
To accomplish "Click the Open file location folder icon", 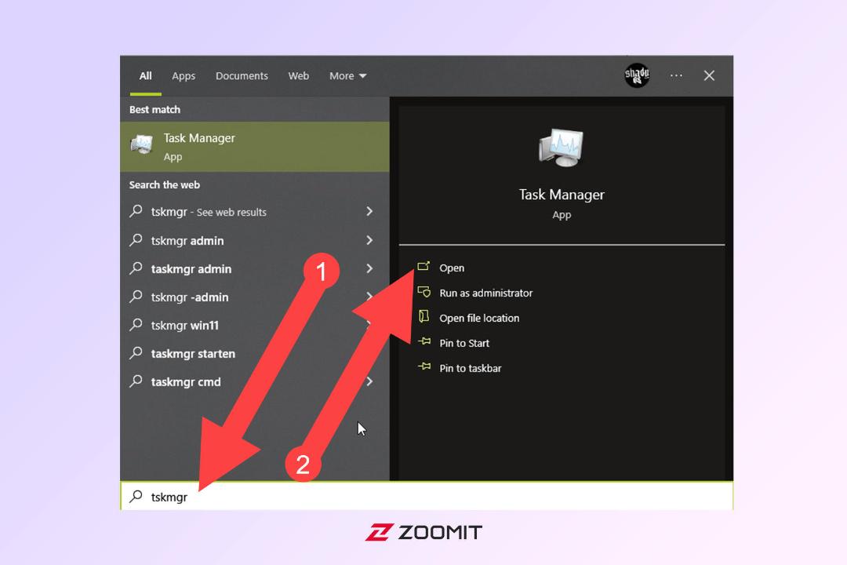I will pos(424,317).
